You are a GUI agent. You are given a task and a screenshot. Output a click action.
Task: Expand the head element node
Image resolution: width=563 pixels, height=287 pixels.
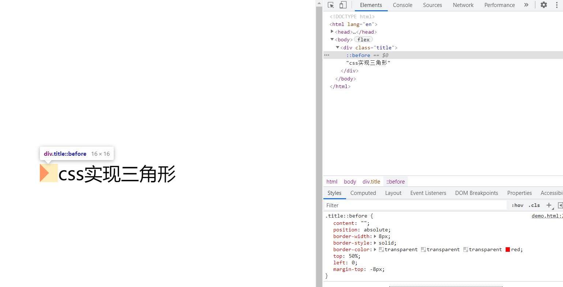tap(332, 32)
